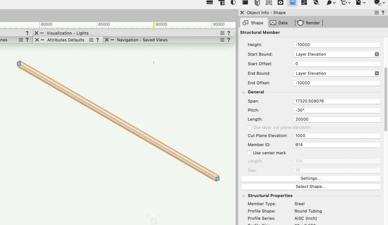Enable the Use center mark checkbox
The height and width of the screenshot is (225, 388).
249,153
